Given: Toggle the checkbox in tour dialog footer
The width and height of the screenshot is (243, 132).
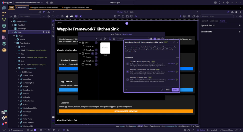Looking at the screenshot, I should click(162, 90).
